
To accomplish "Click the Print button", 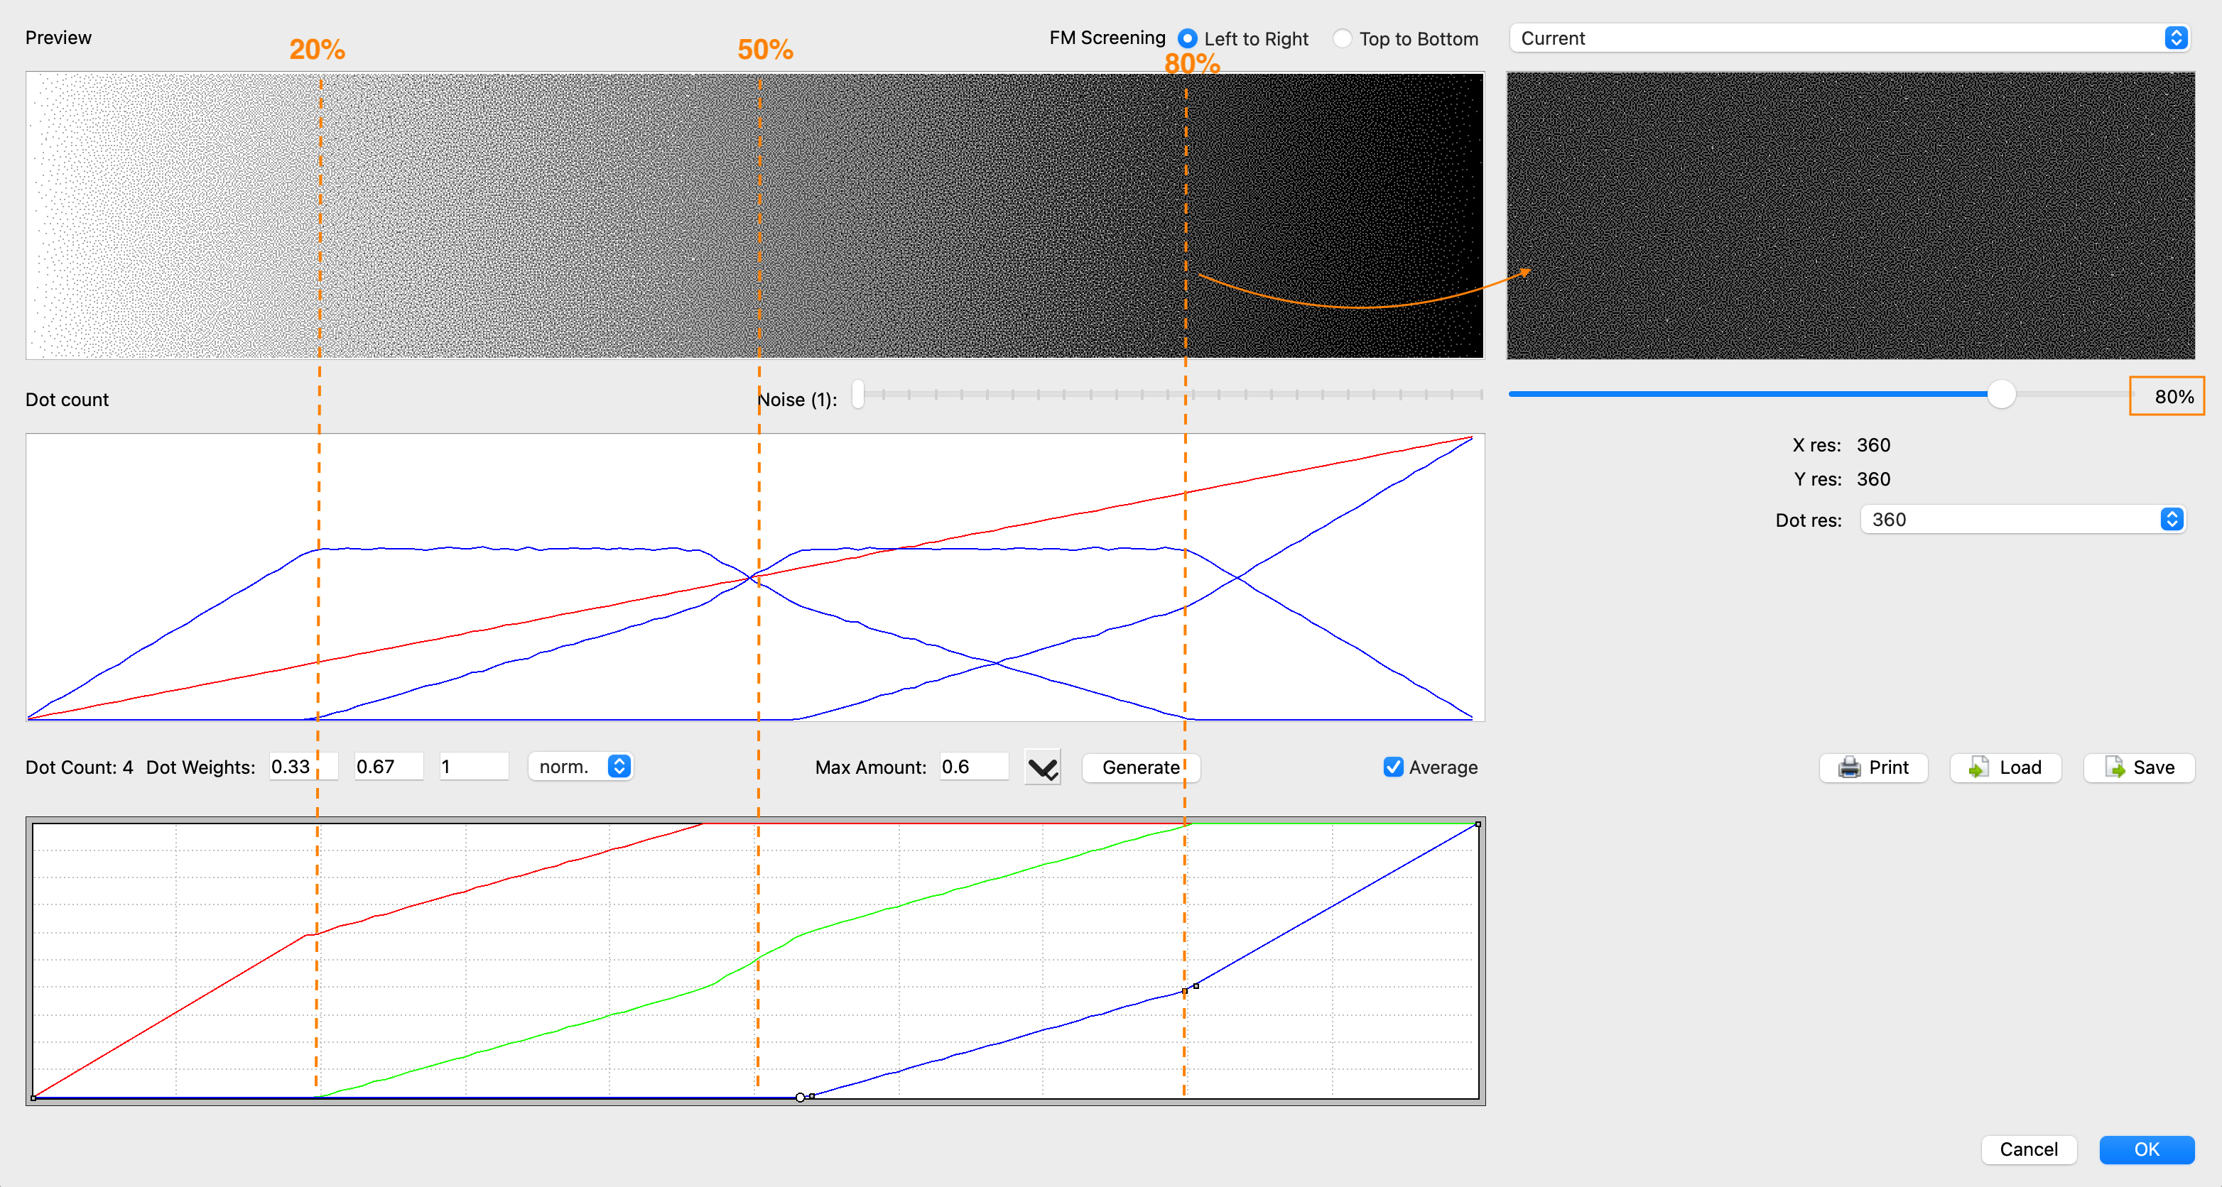I will point(1873,767).
